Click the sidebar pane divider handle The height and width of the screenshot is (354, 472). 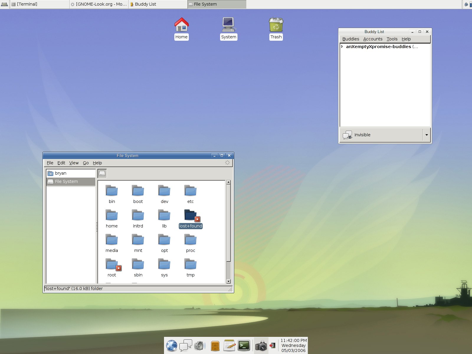(96, 227)
